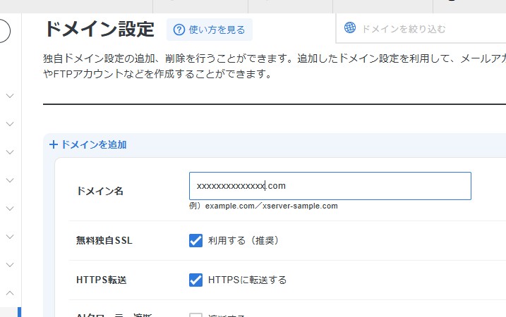Uncheck the HTTPS転送 checkbox
This screenshot has height=317, width=506.
[x=196, y=280]
